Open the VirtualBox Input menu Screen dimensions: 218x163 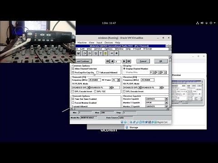coord(99,43)
